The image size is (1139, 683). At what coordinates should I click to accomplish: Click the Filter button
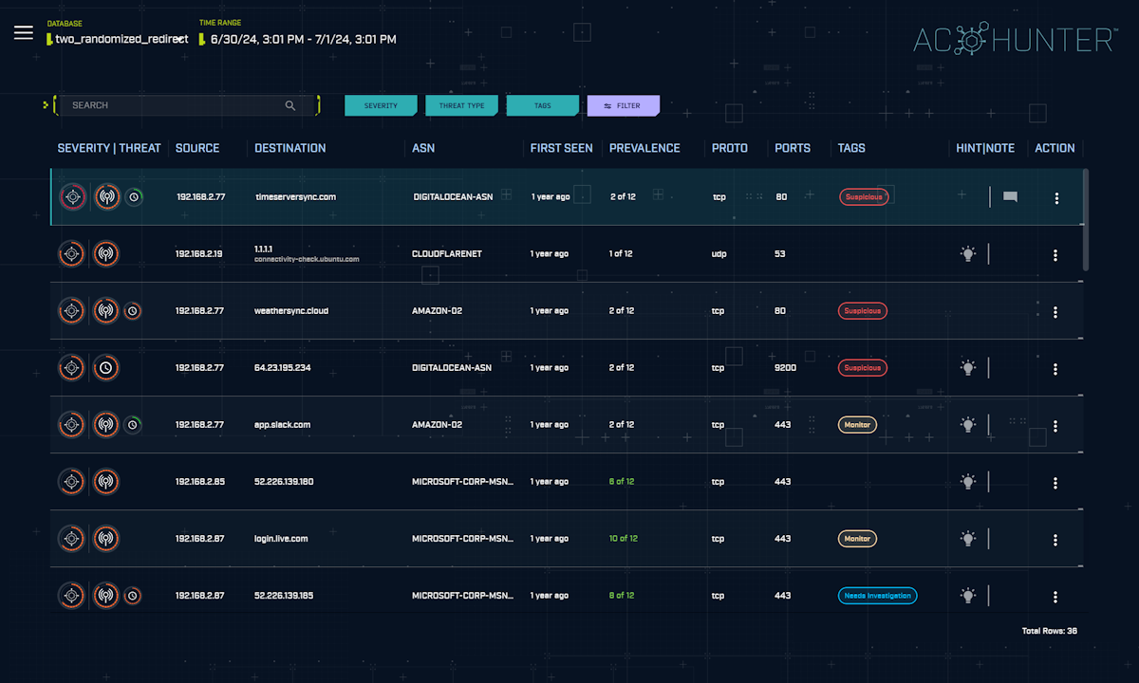(x=623, y=105)
